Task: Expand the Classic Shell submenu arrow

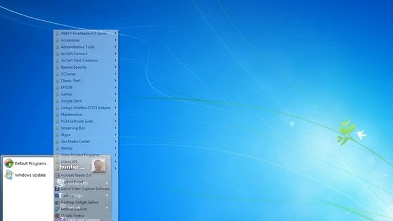Action: [115, 80]
